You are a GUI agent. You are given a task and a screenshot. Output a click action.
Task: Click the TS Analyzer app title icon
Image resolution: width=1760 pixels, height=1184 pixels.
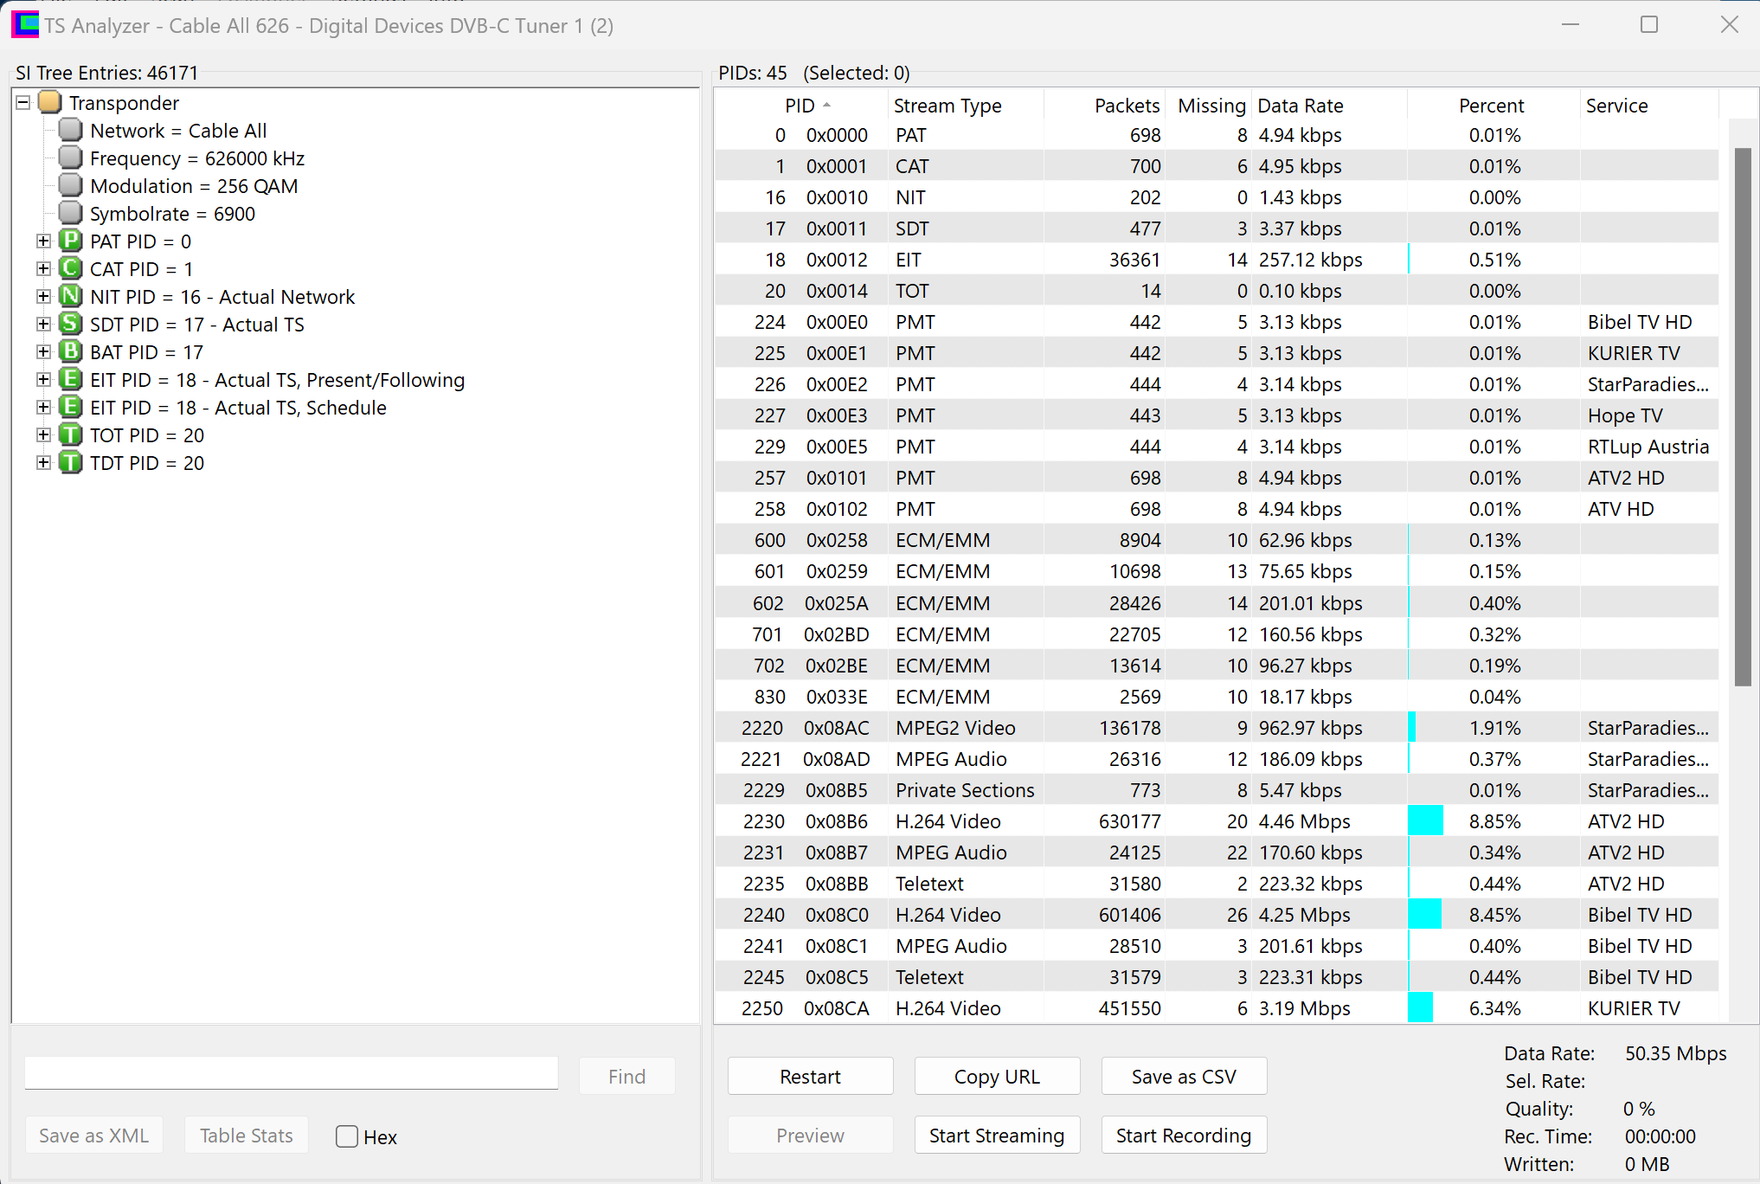25,24
